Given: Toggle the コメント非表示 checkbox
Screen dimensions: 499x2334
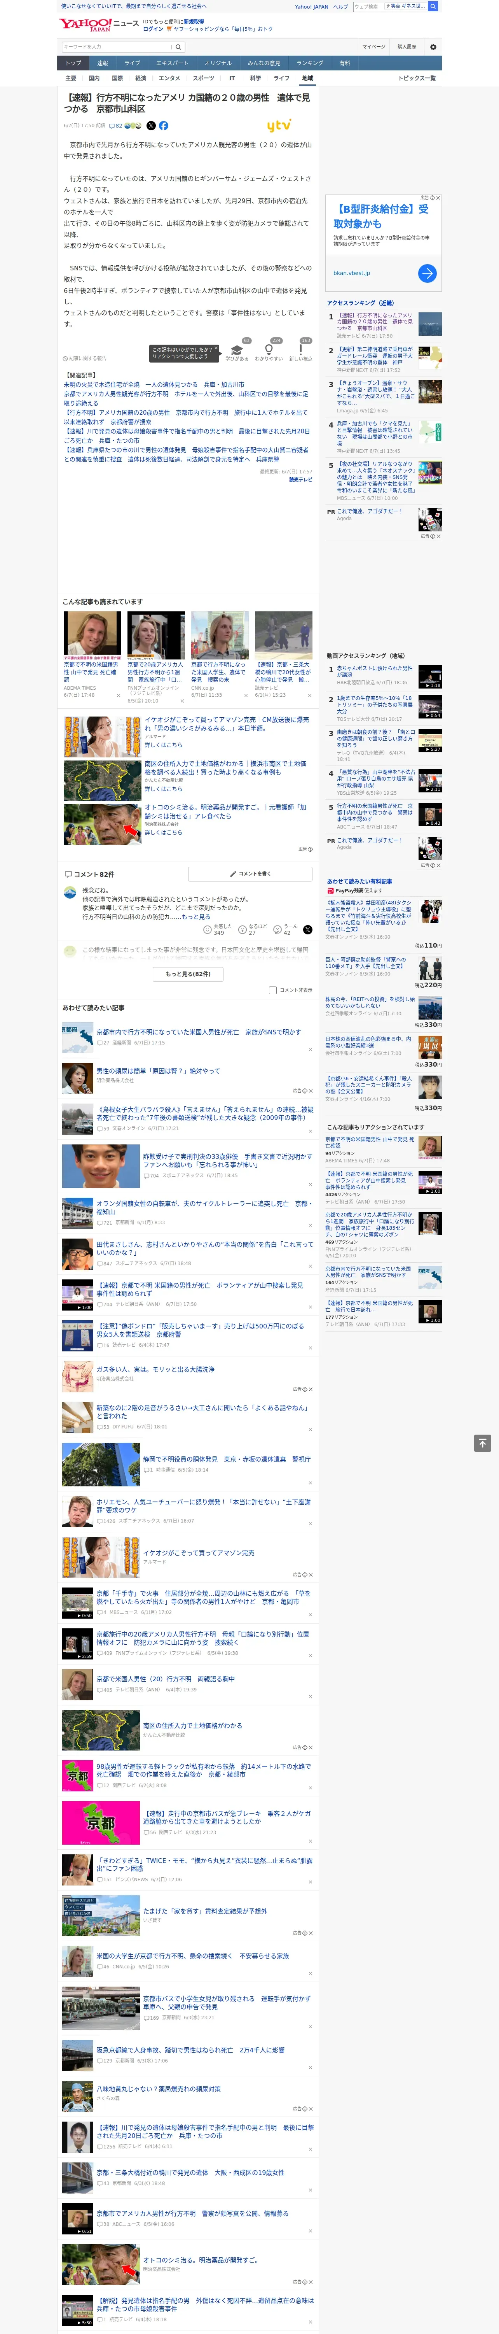Looking at the screenshot, I should tap(272, 990).
